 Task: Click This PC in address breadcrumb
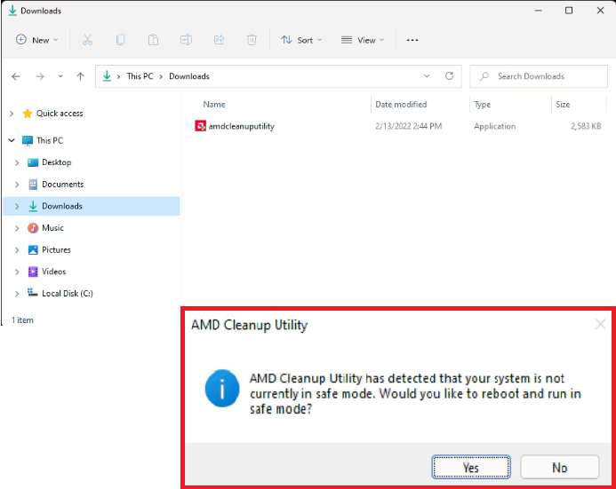coord(140,76)
